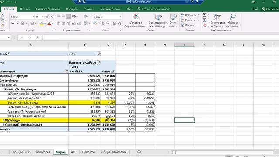Viewport: 279px width, 157px height.
Task: Open Вставка ribbon tab
Action: 25,9
